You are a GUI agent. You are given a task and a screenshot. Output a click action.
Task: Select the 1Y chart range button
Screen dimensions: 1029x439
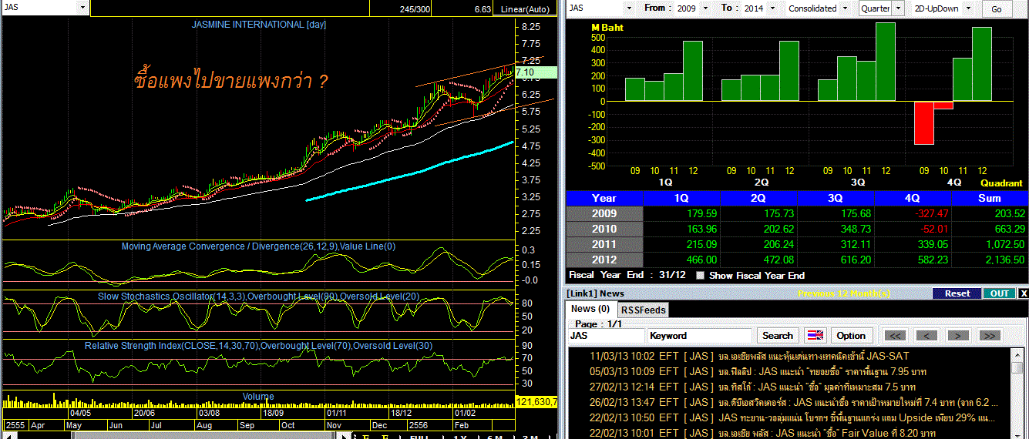(x=460, y=437)
